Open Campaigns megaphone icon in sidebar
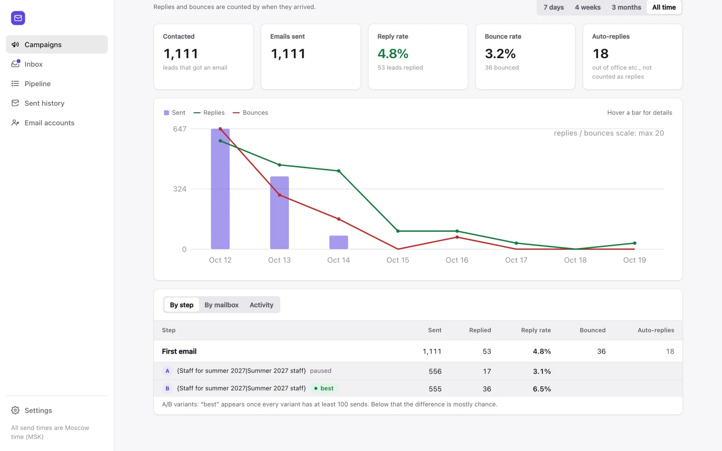 [x=15, y=45]
